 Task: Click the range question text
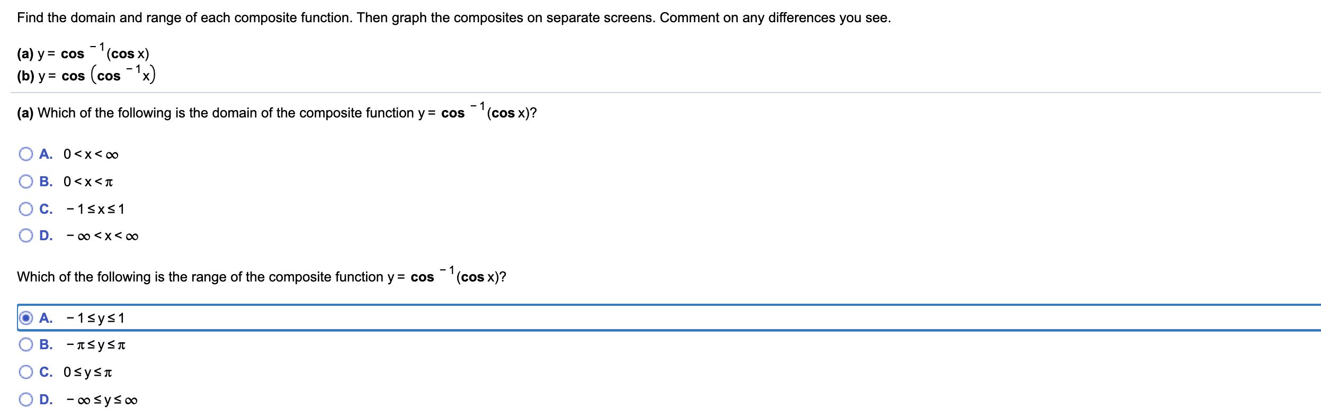point(261,277)
